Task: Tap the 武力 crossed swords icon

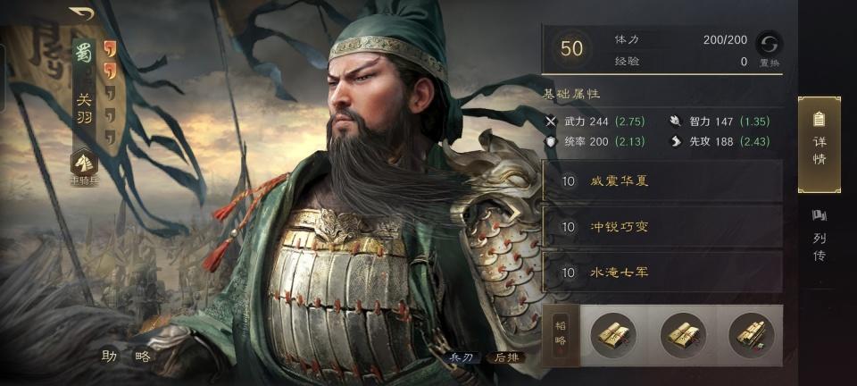Action: coord(551,122)
